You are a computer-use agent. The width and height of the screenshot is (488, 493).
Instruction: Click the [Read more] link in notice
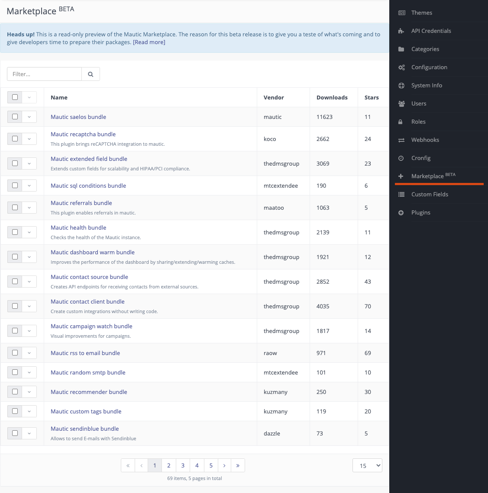click(x=149, y=42)
